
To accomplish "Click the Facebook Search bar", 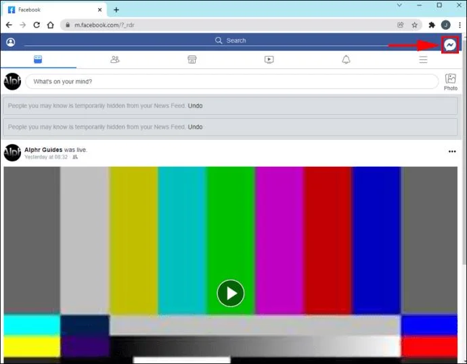I will tap(231, 41).
